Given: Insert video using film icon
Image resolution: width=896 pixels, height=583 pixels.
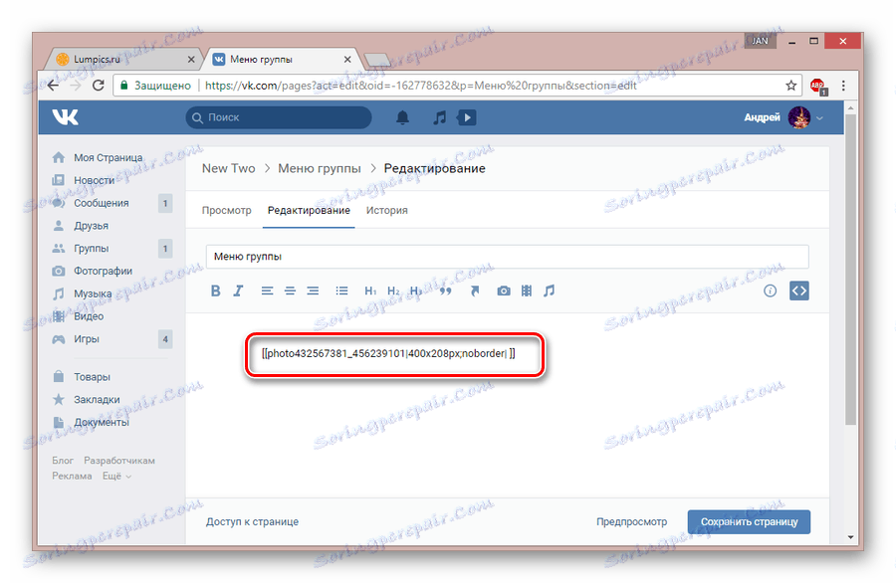Looking at the screenshot, I should tap(527, 291).
